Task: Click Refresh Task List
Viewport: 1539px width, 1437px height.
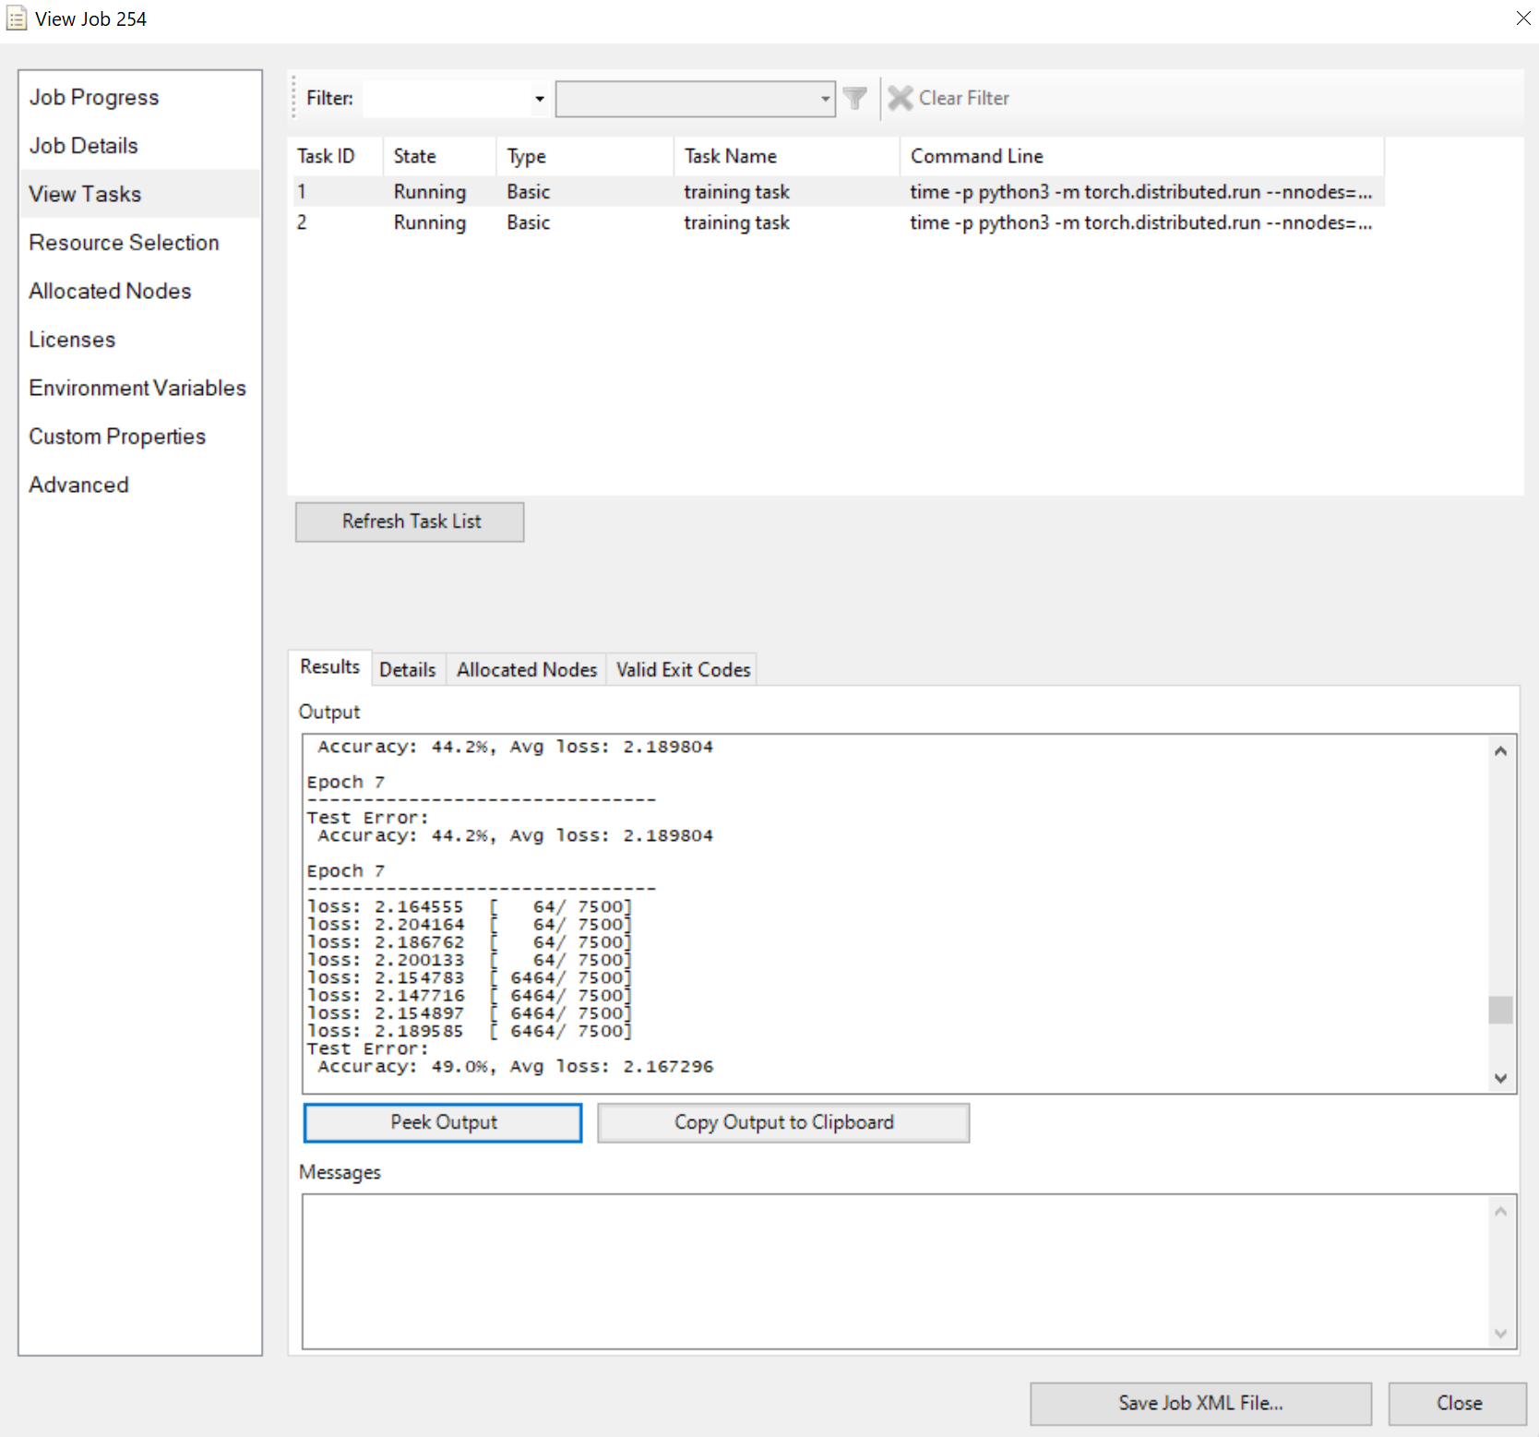Action: [x=409, y=521]
